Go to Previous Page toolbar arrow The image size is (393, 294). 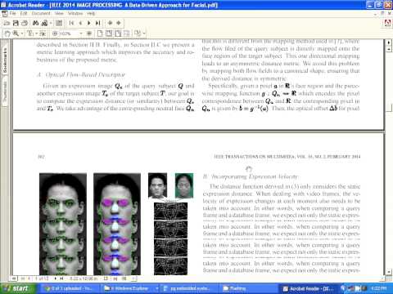(80, 23)
